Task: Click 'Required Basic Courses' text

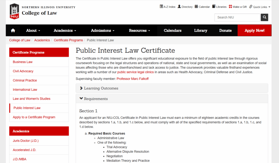Action: (107, 133)
